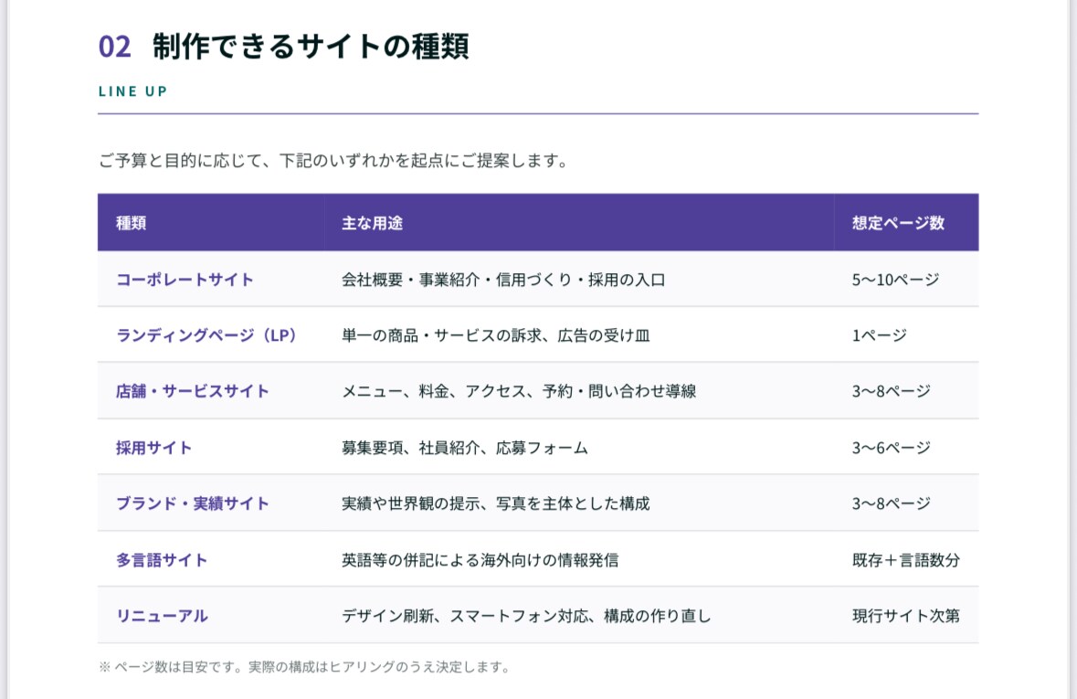Click the 3〜6ページ value
Viewport: 1077px width, 699px height.
point(892,448)
